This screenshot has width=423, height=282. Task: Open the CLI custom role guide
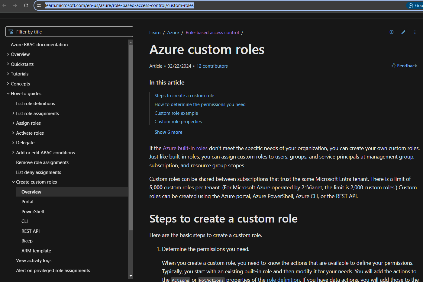(24, 221)
